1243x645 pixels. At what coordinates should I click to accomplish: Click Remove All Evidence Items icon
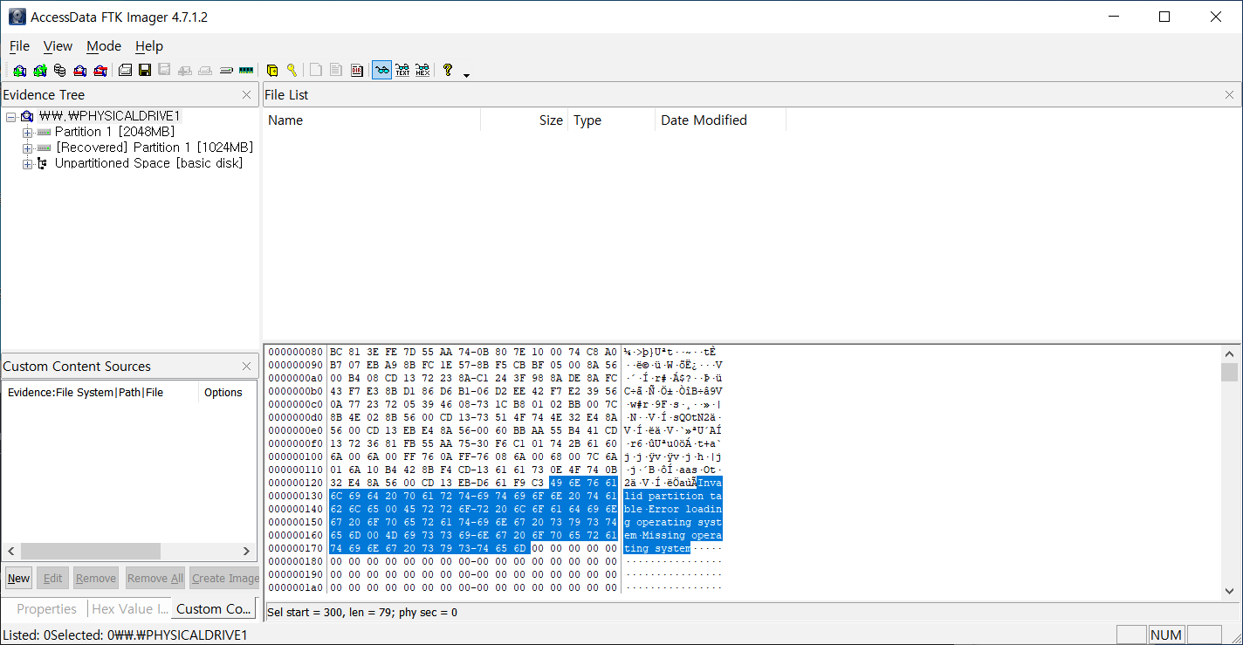coord(100,71)
